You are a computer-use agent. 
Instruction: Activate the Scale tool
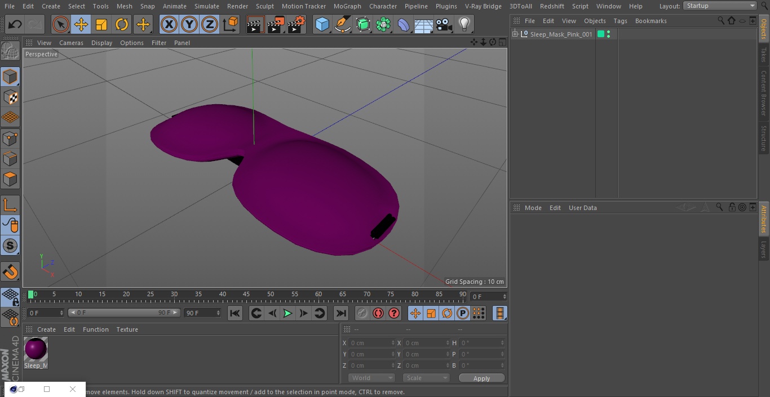coord(101,24)
